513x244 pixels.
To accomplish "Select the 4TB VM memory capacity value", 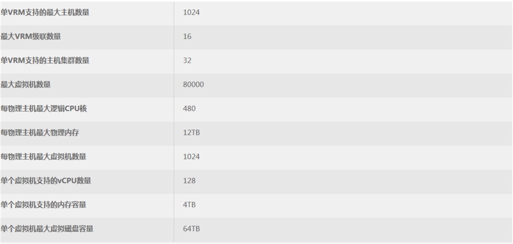I will click(189, 205).
